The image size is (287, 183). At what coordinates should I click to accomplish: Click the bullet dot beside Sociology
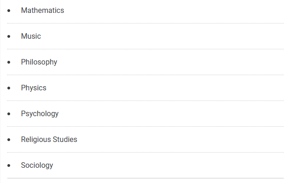pyautogui.click(x=9, y=165)
